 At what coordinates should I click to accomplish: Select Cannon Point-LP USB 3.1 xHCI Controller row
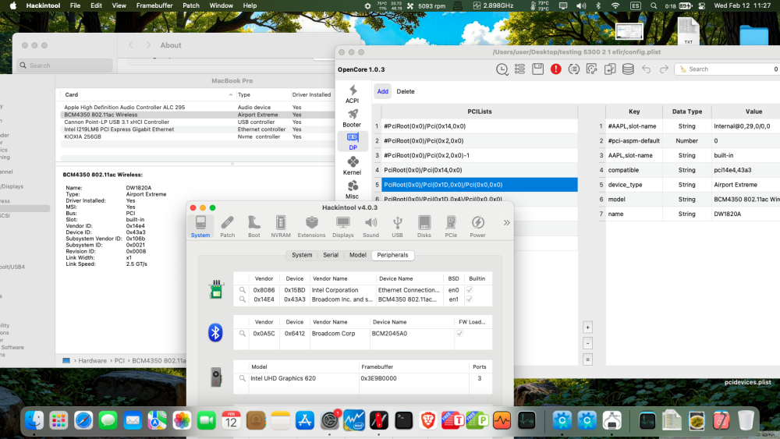pos(197,122)
